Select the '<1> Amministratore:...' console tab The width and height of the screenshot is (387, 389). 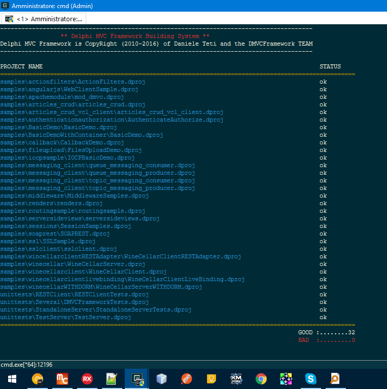[44, 19]
